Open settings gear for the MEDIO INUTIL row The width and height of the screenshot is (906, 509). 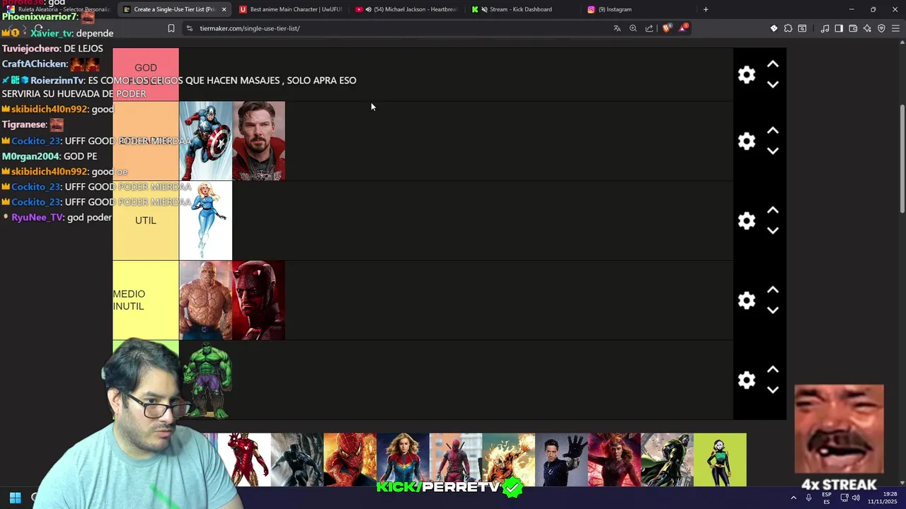coord(747,300)
